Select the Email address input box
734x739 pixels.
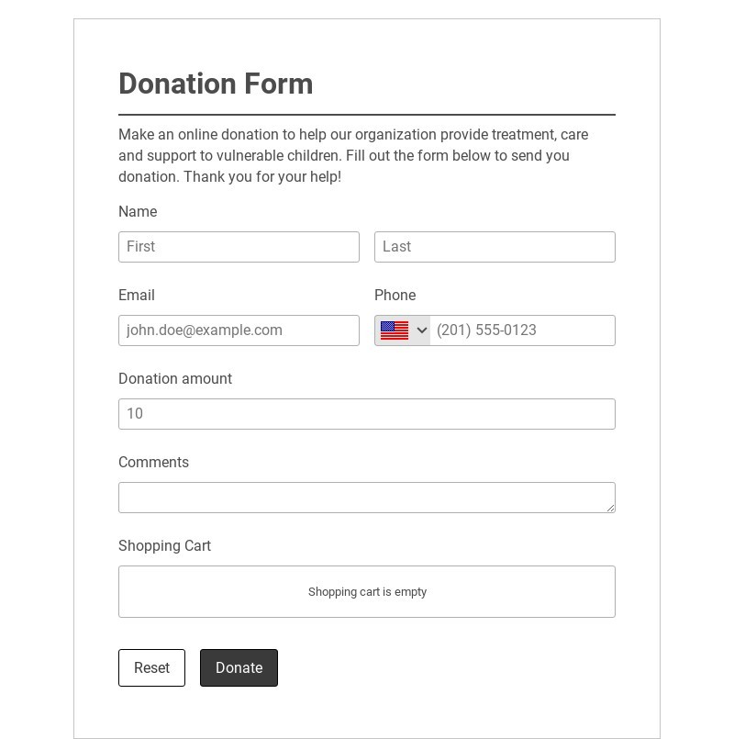(239, 330)
